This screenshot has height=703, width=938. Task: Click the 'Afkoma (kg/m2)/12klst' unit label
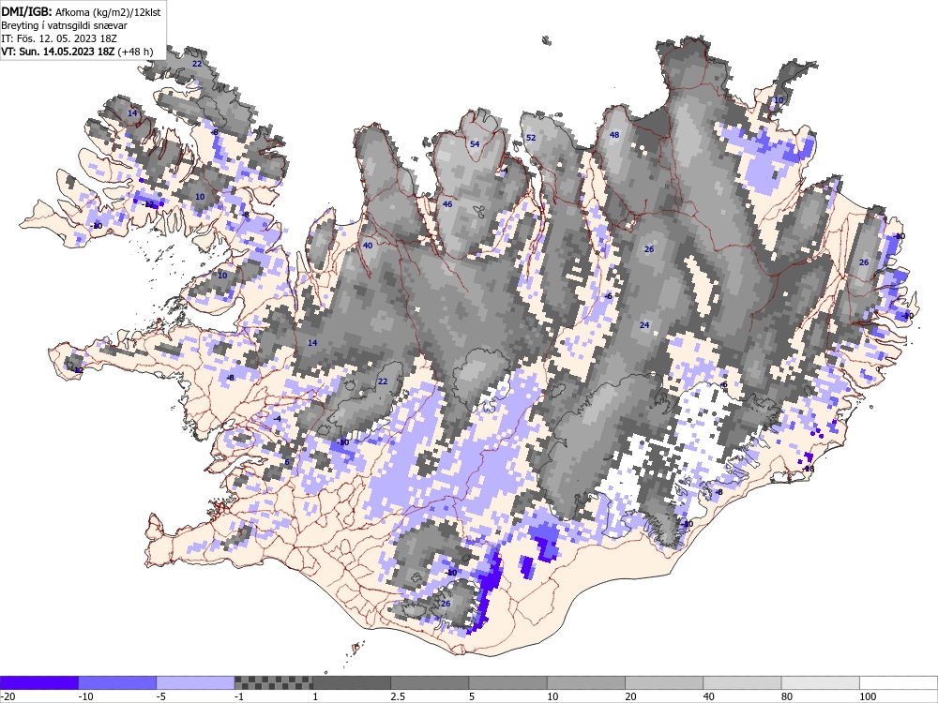coord(109,12)
